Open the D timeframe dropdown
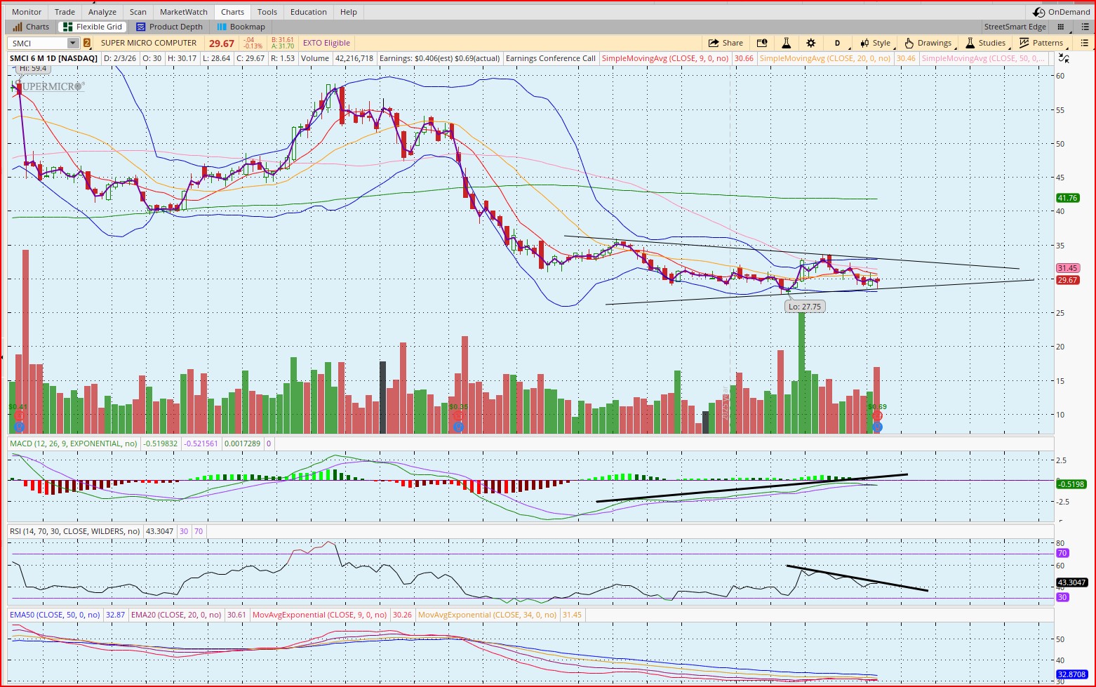1096x687 pixels. pos(837,43)
